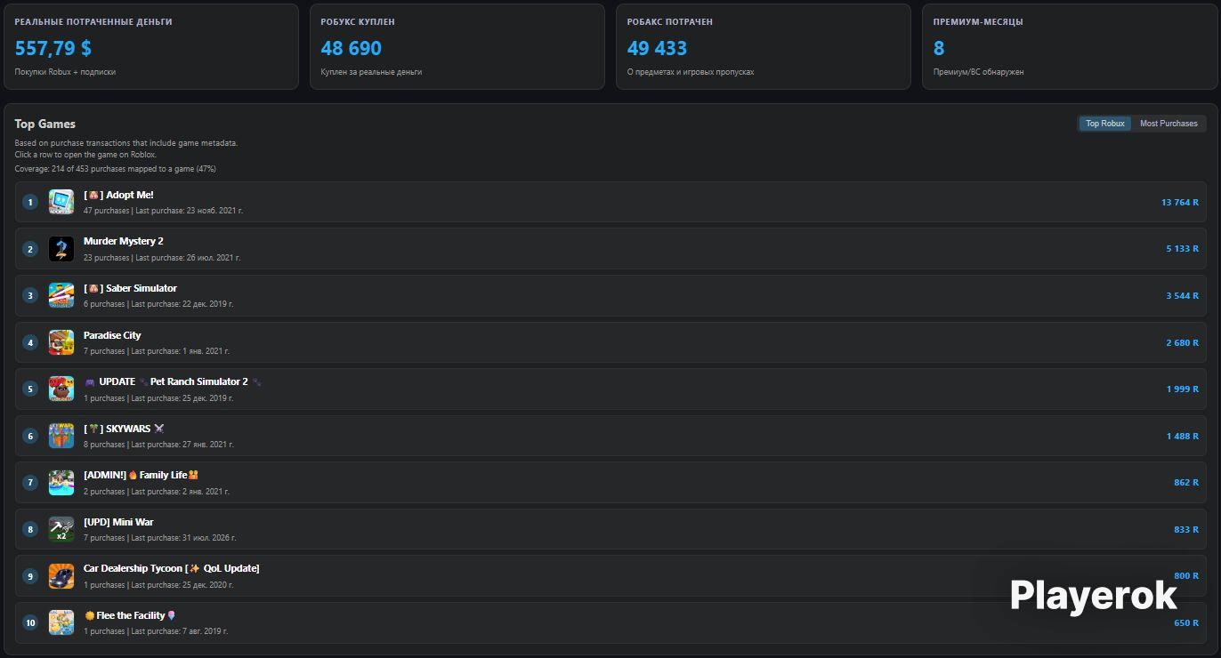Image resolution: width=1221 pixels, height=658 pixels.
Task: Click the 13 764 R amount
Action: tap(1180, 203)
